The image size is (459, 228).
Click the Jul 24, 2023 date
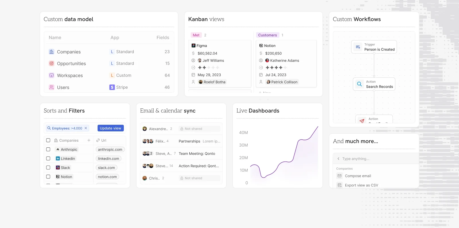(x=276, y=75)
